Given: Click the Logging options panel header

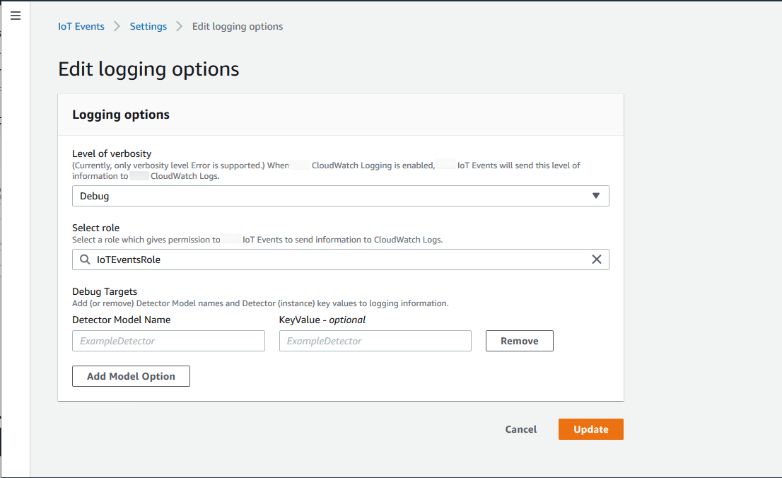Looking at the screenshot, I should [121, 115].
